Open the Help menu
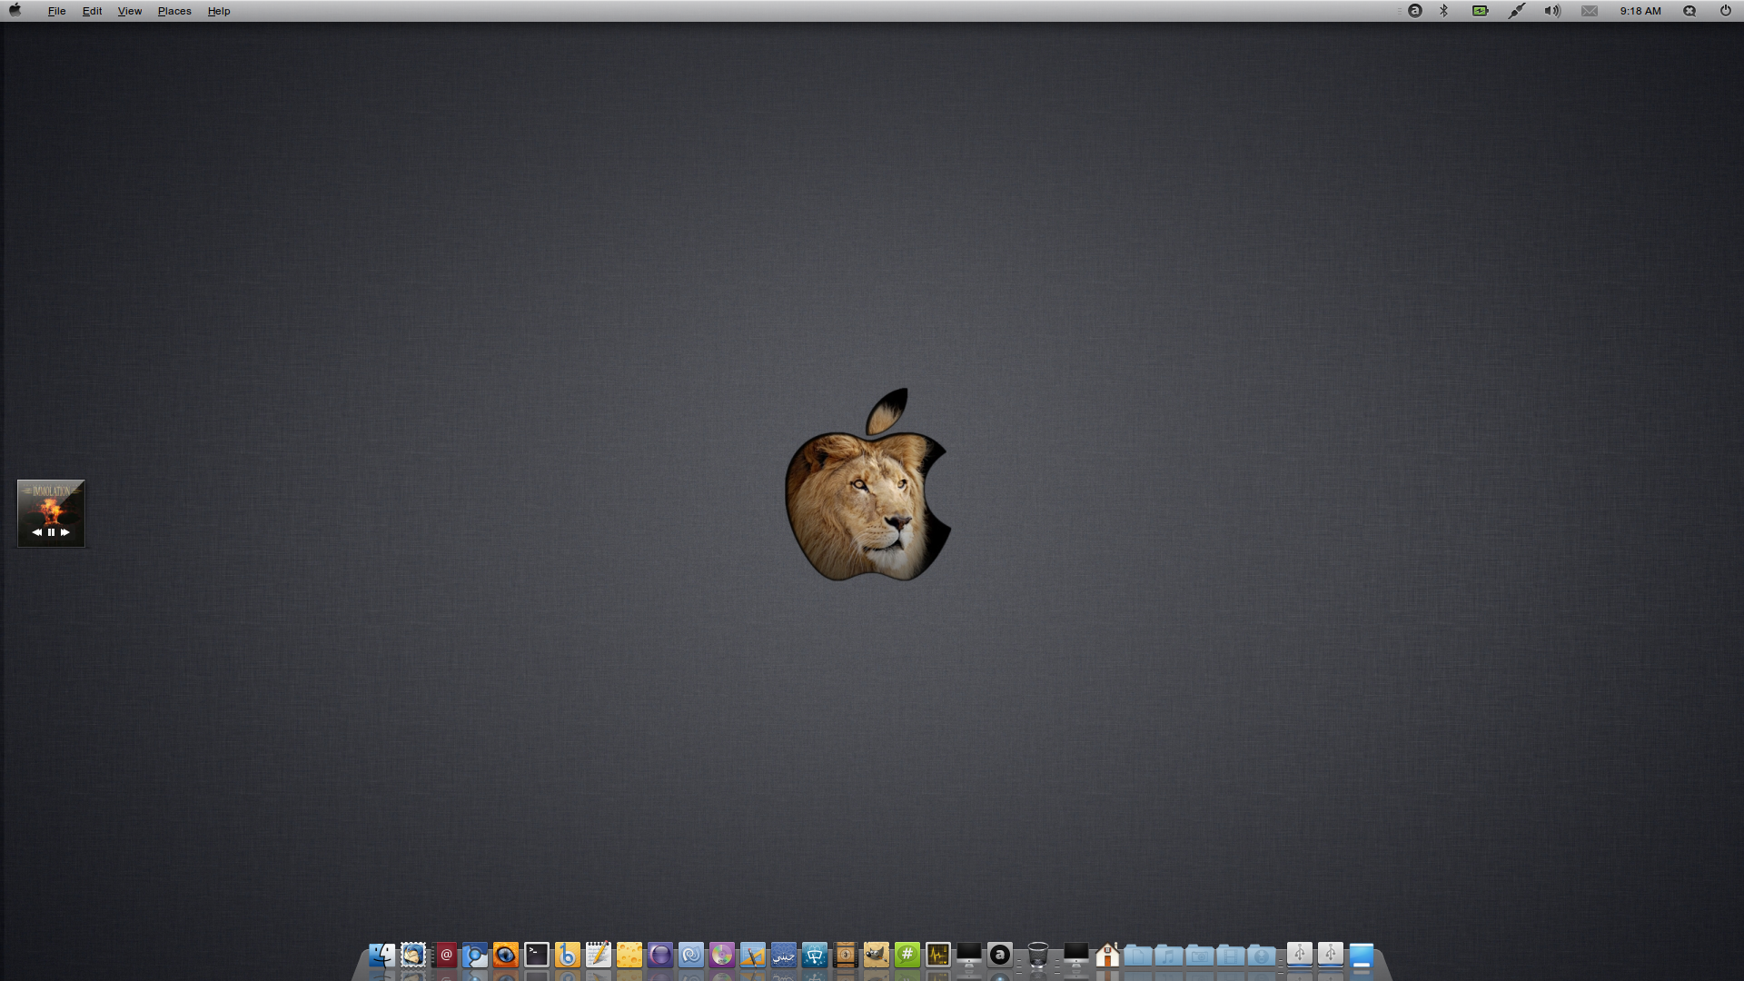 click(x=219, y=11)
